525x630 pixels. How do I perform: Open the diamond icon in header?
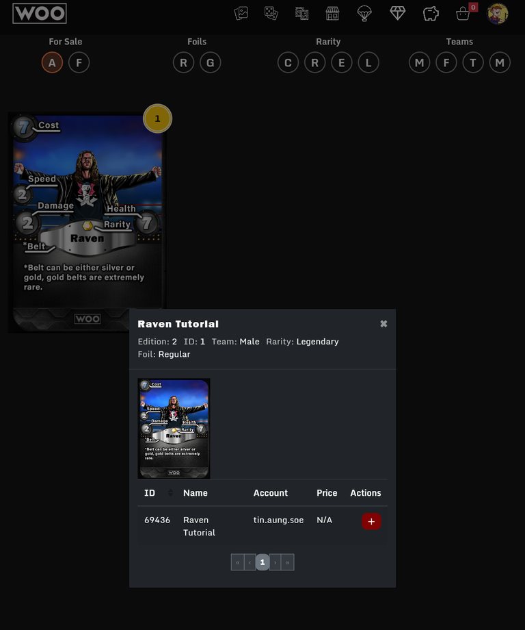point(397,13)
